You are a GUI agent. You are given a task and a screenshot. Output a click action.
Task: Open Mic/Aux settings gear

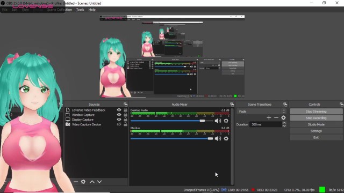[x=226, y=138]
